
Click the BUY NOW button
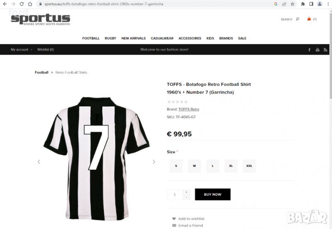pyautogui.click(x=212, y=195)
